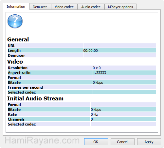Click the Apply button
The image size is (164, 148).
[x=149, y=142]
